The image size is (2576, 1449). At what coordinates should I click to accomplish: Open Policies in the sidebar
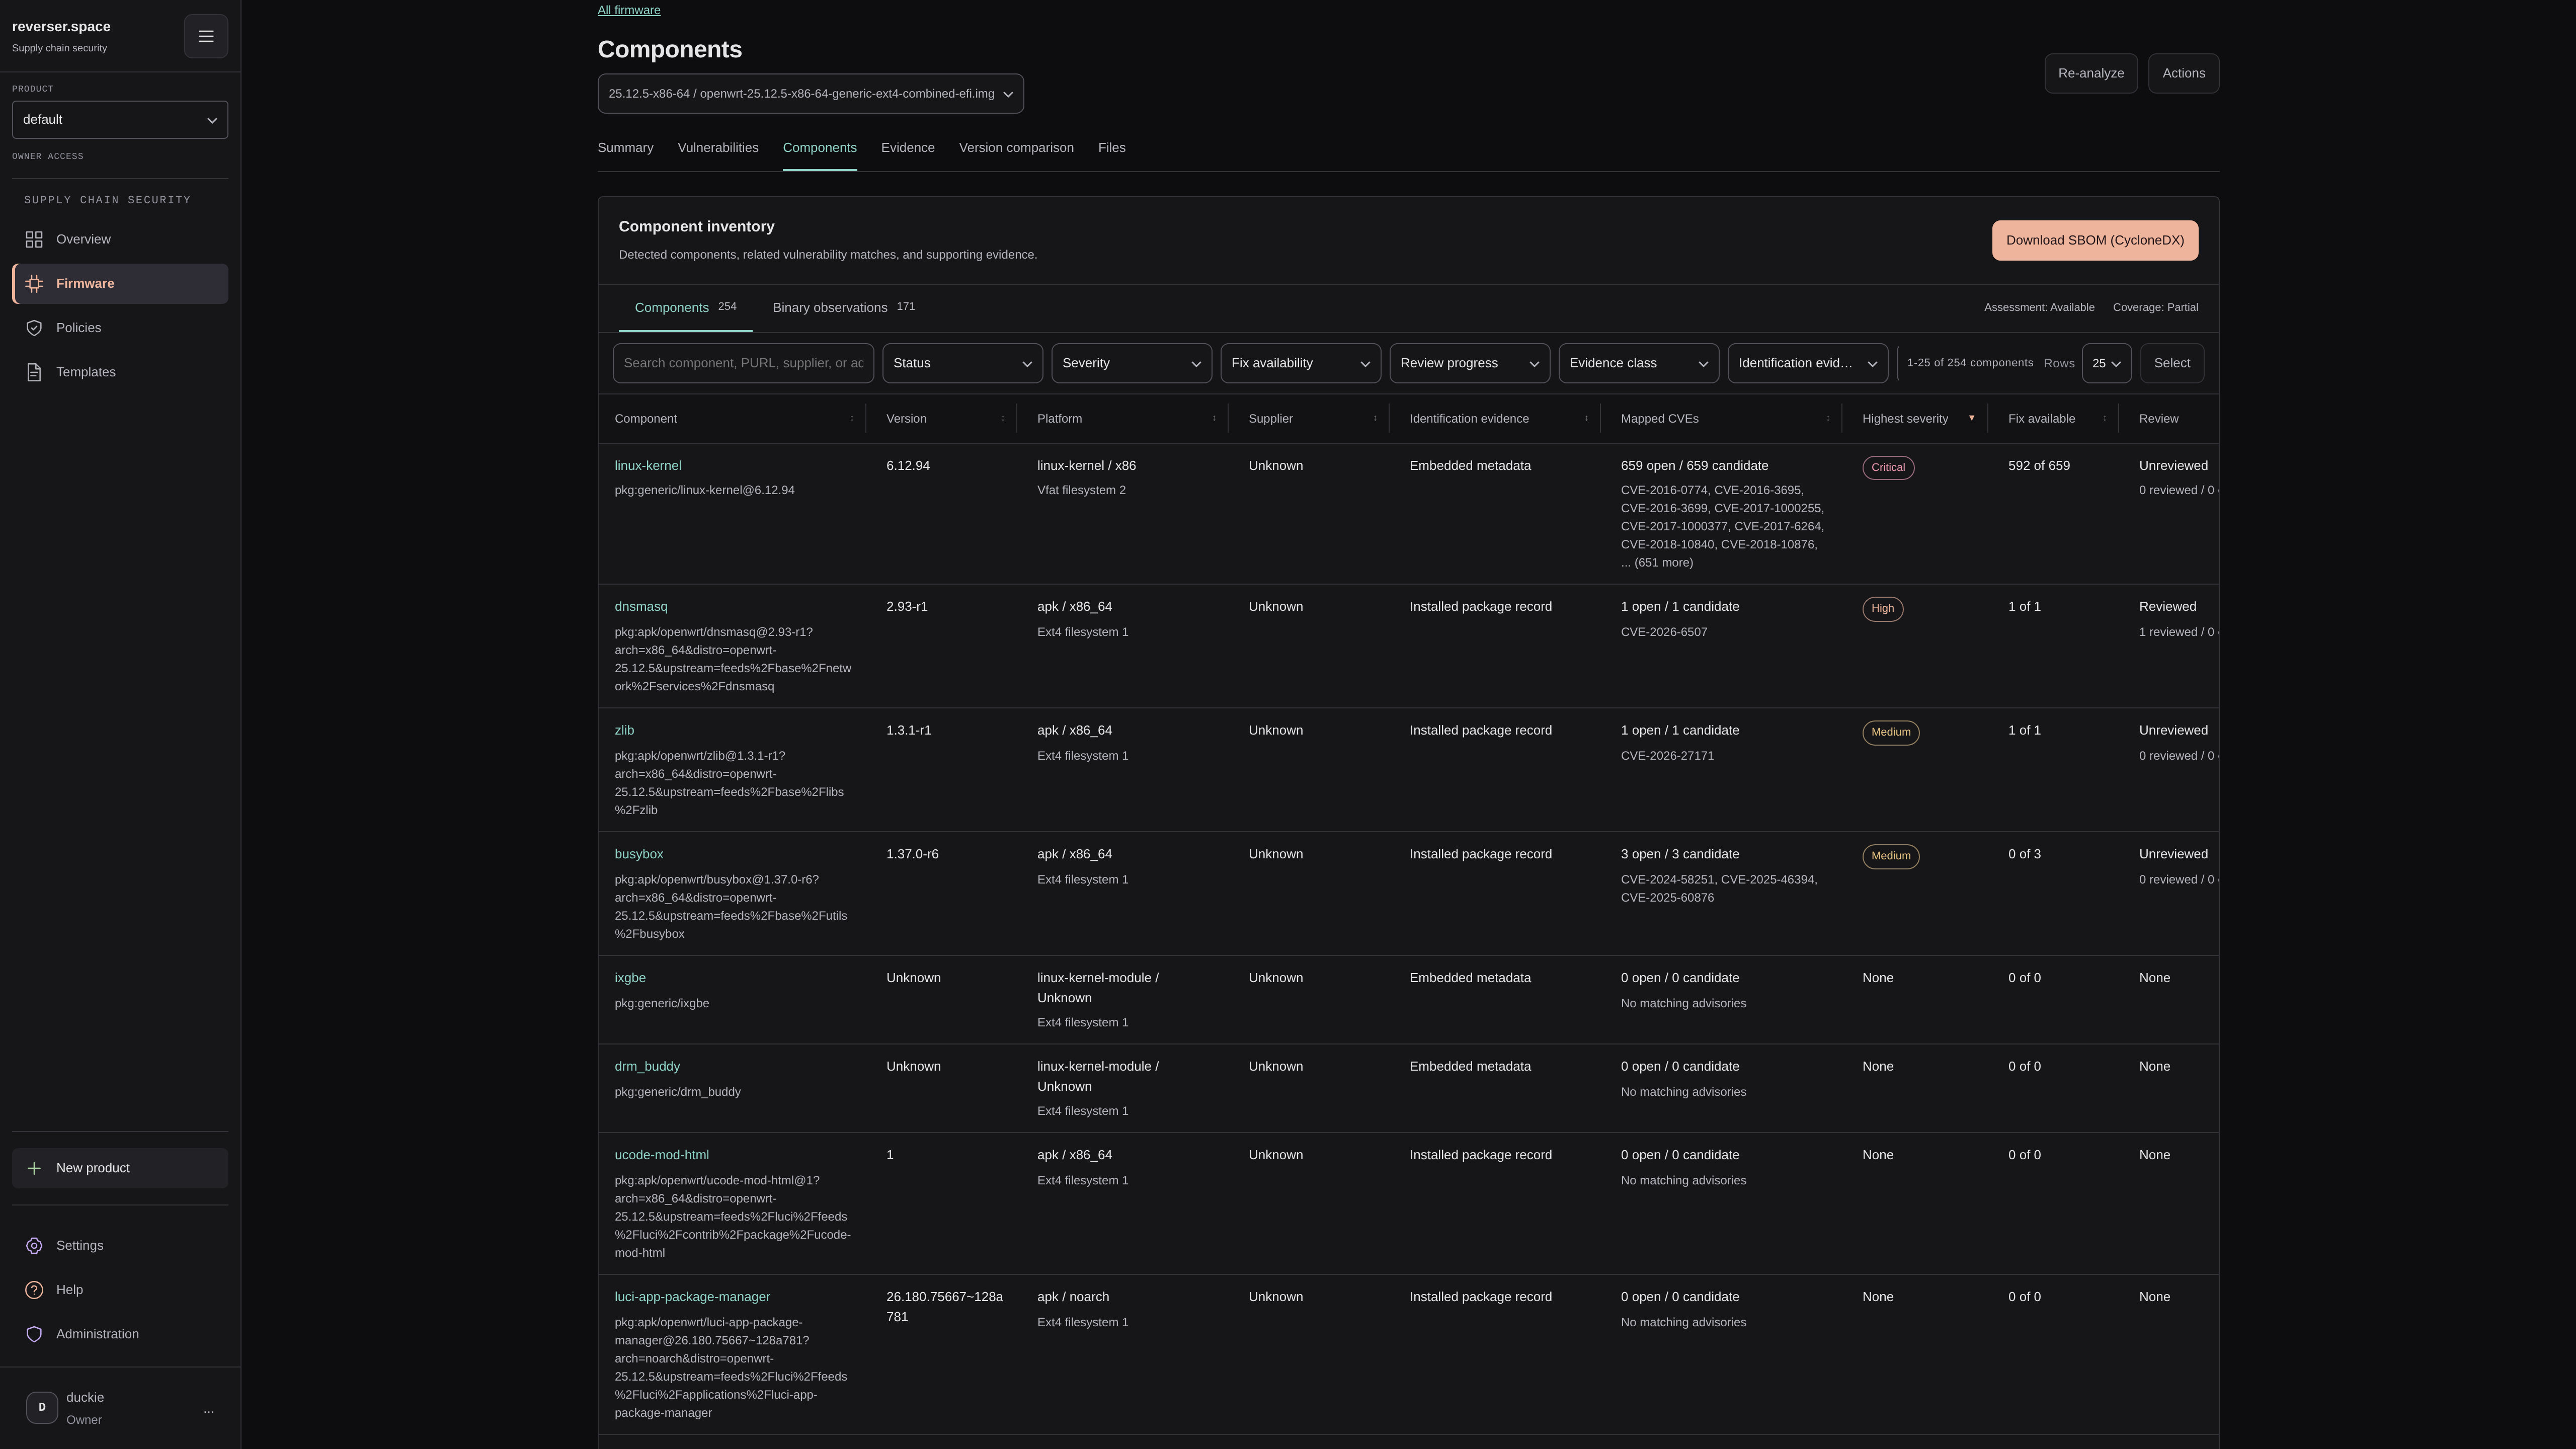(120, 328)
